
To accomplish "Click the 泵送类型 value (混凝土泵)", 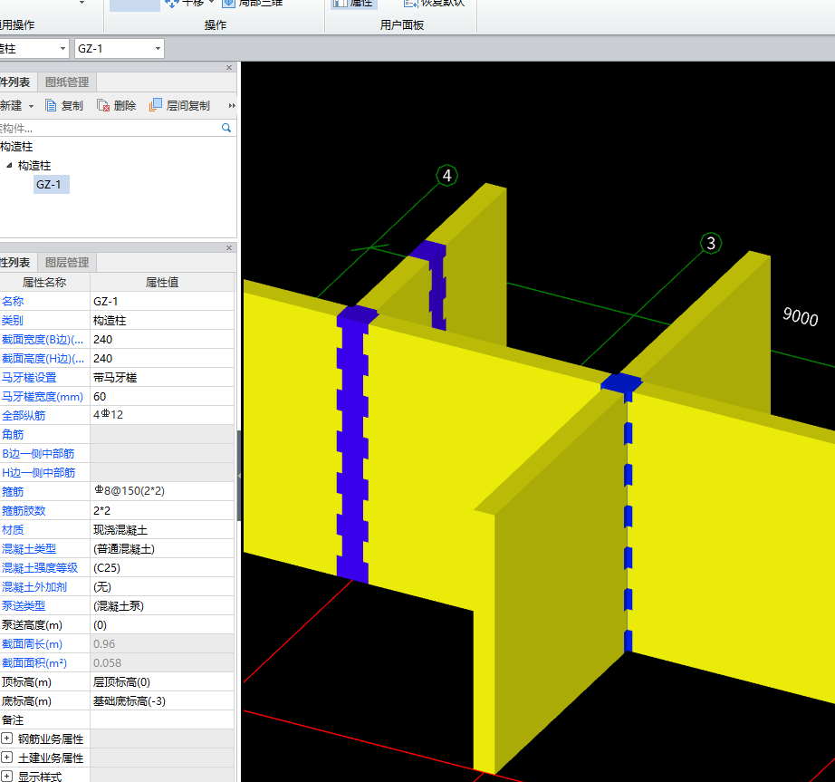I will point(162,605).
